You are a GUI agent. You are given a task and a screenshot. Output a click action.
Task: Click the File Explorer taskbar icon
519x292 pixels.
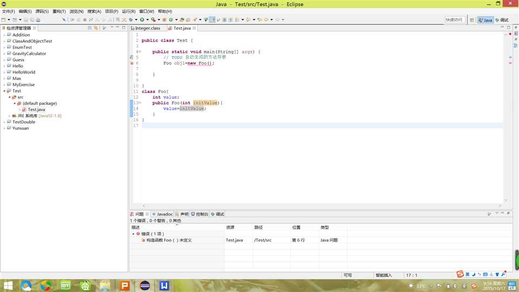point(105,286)
